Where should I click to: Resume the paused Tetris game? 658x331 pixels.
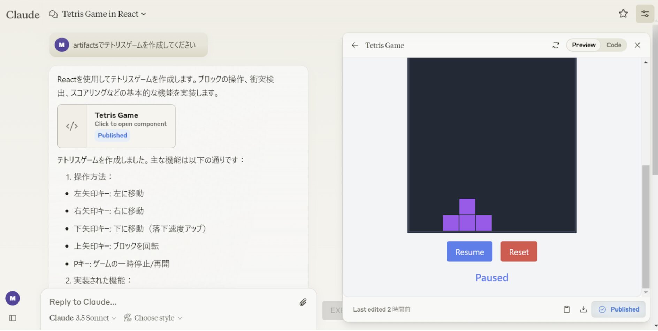(469, 252)
